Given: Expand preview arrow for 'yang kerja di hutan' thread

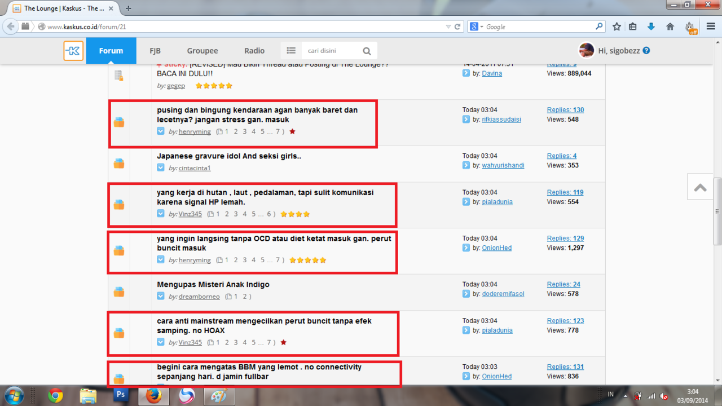Looking at the screenshot, I should click(161, 214).
